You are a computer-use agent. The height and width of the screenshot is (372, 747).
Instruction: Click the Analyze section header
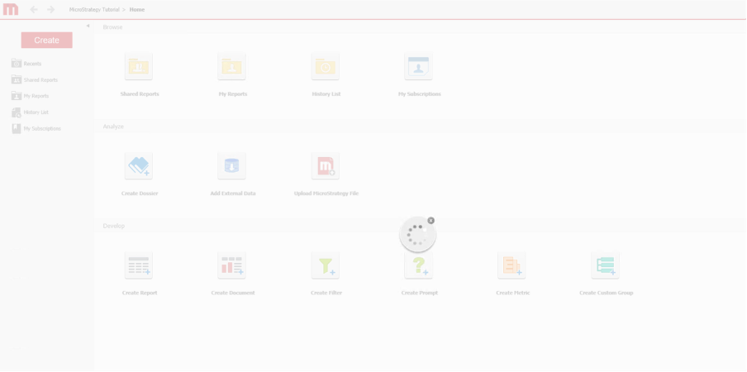[x=113, y=126]
